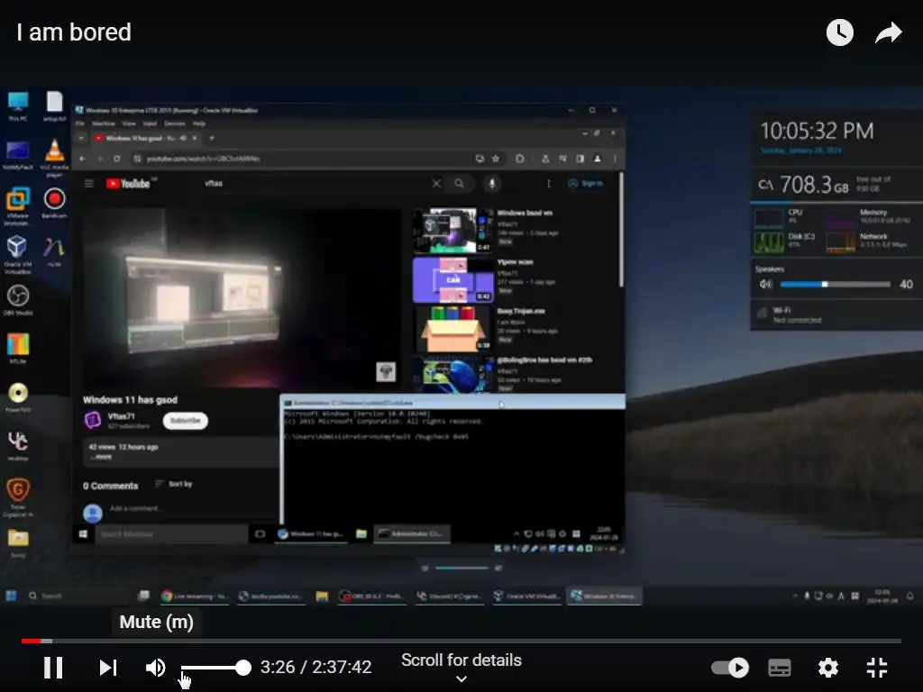923x692 pixels.
Task: Expand description with "...more"
Action: pyautogui.click(x=103, y=456)
